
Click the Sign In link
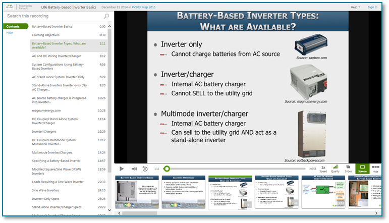(x=372, y=7)
